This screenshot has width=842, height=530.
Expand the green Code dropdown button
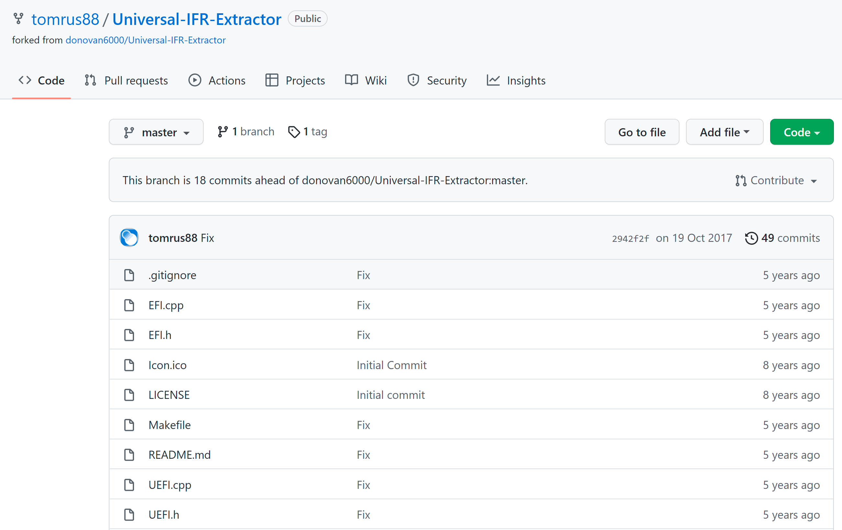(x=802, y=132)
